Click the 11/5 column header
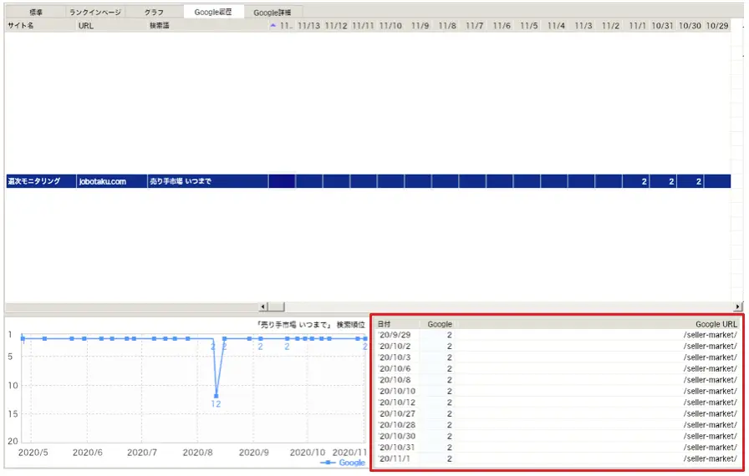The image size is (749, 476). 528,26
